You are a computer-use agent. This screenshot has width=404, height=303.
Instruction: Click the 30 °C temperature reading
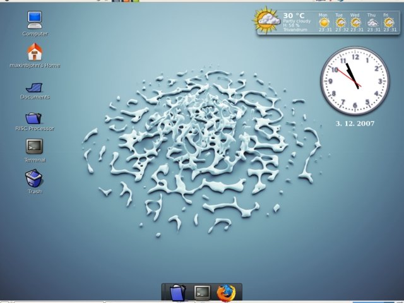point(294,15)
